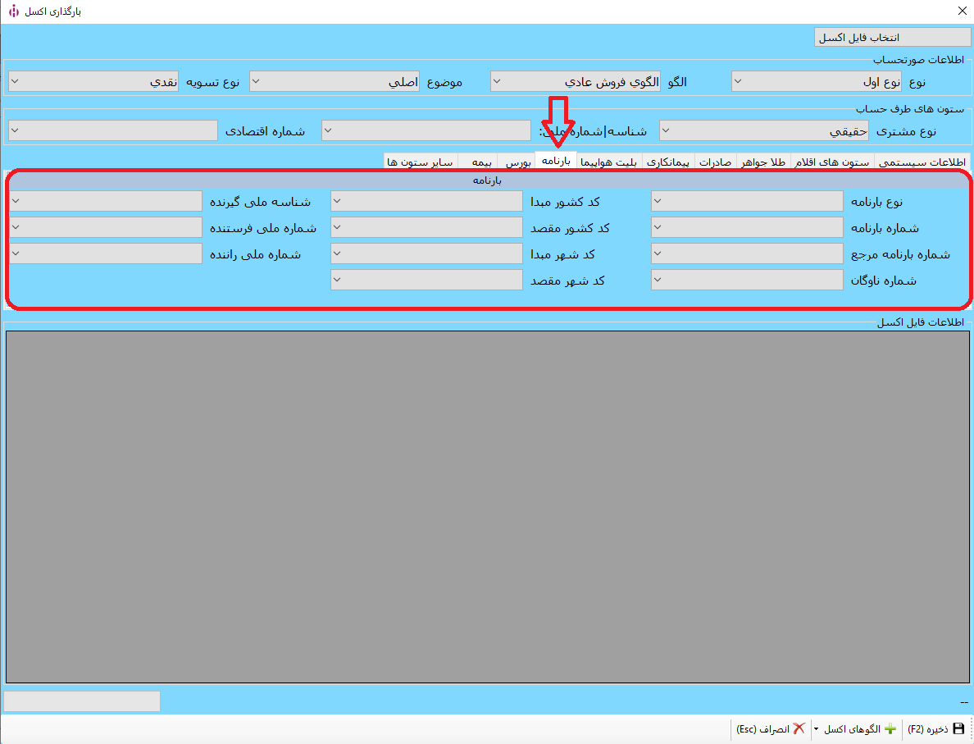Click the save floppy disk icon
Image resolution: width=974 pixels, height=744 pixels.
(x=958, y=728)
